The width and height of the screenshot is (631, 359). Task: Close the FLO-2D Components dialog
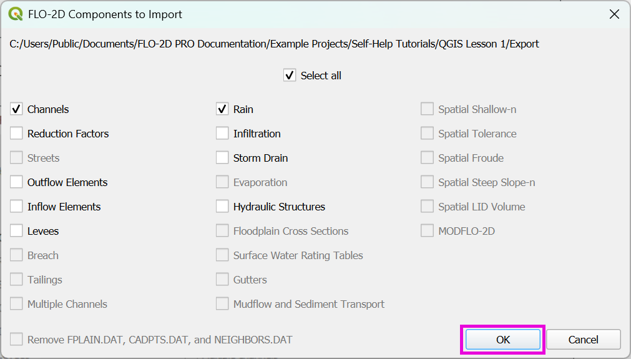point(614,14)
